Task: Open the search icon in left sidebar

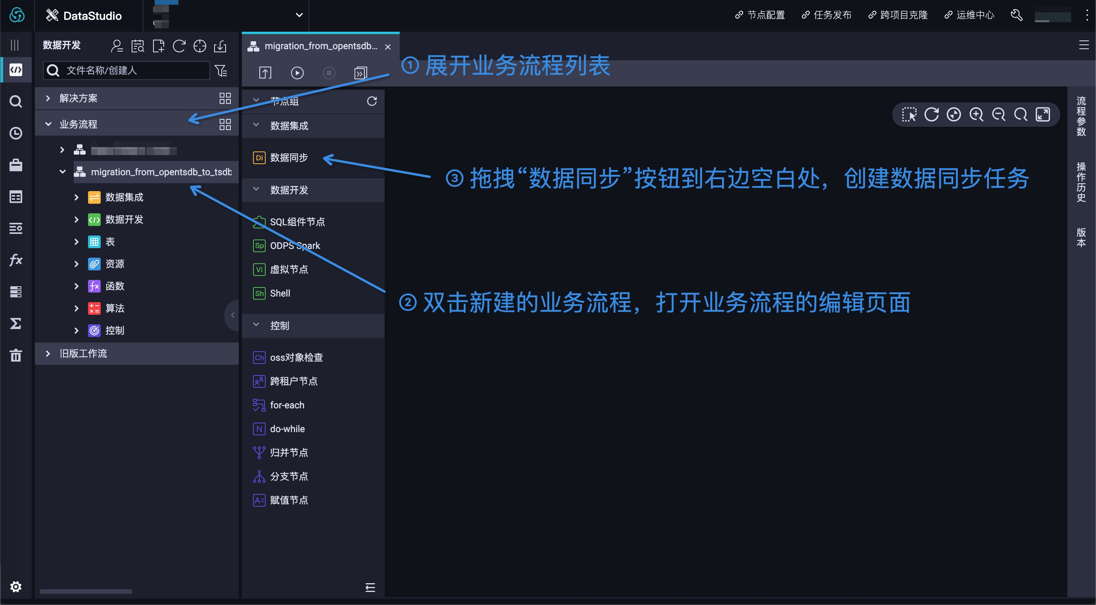Action: (x=16, y=101)
